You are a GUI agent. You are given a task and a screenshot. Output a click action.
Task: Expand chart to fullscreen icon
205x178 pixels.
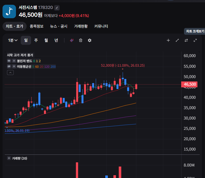(x=195, y=40)
